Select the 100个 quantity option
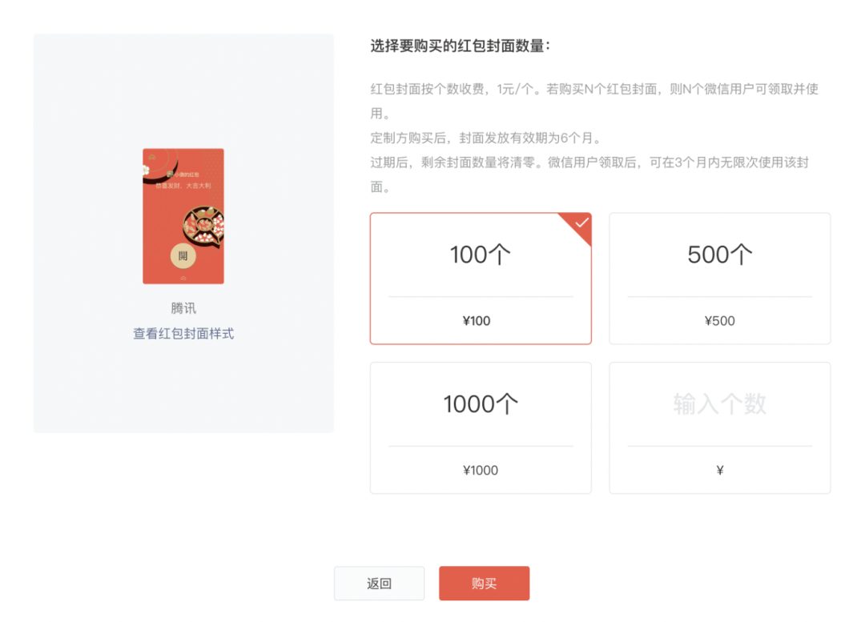 pyautogui.click(x=481, y=279)
